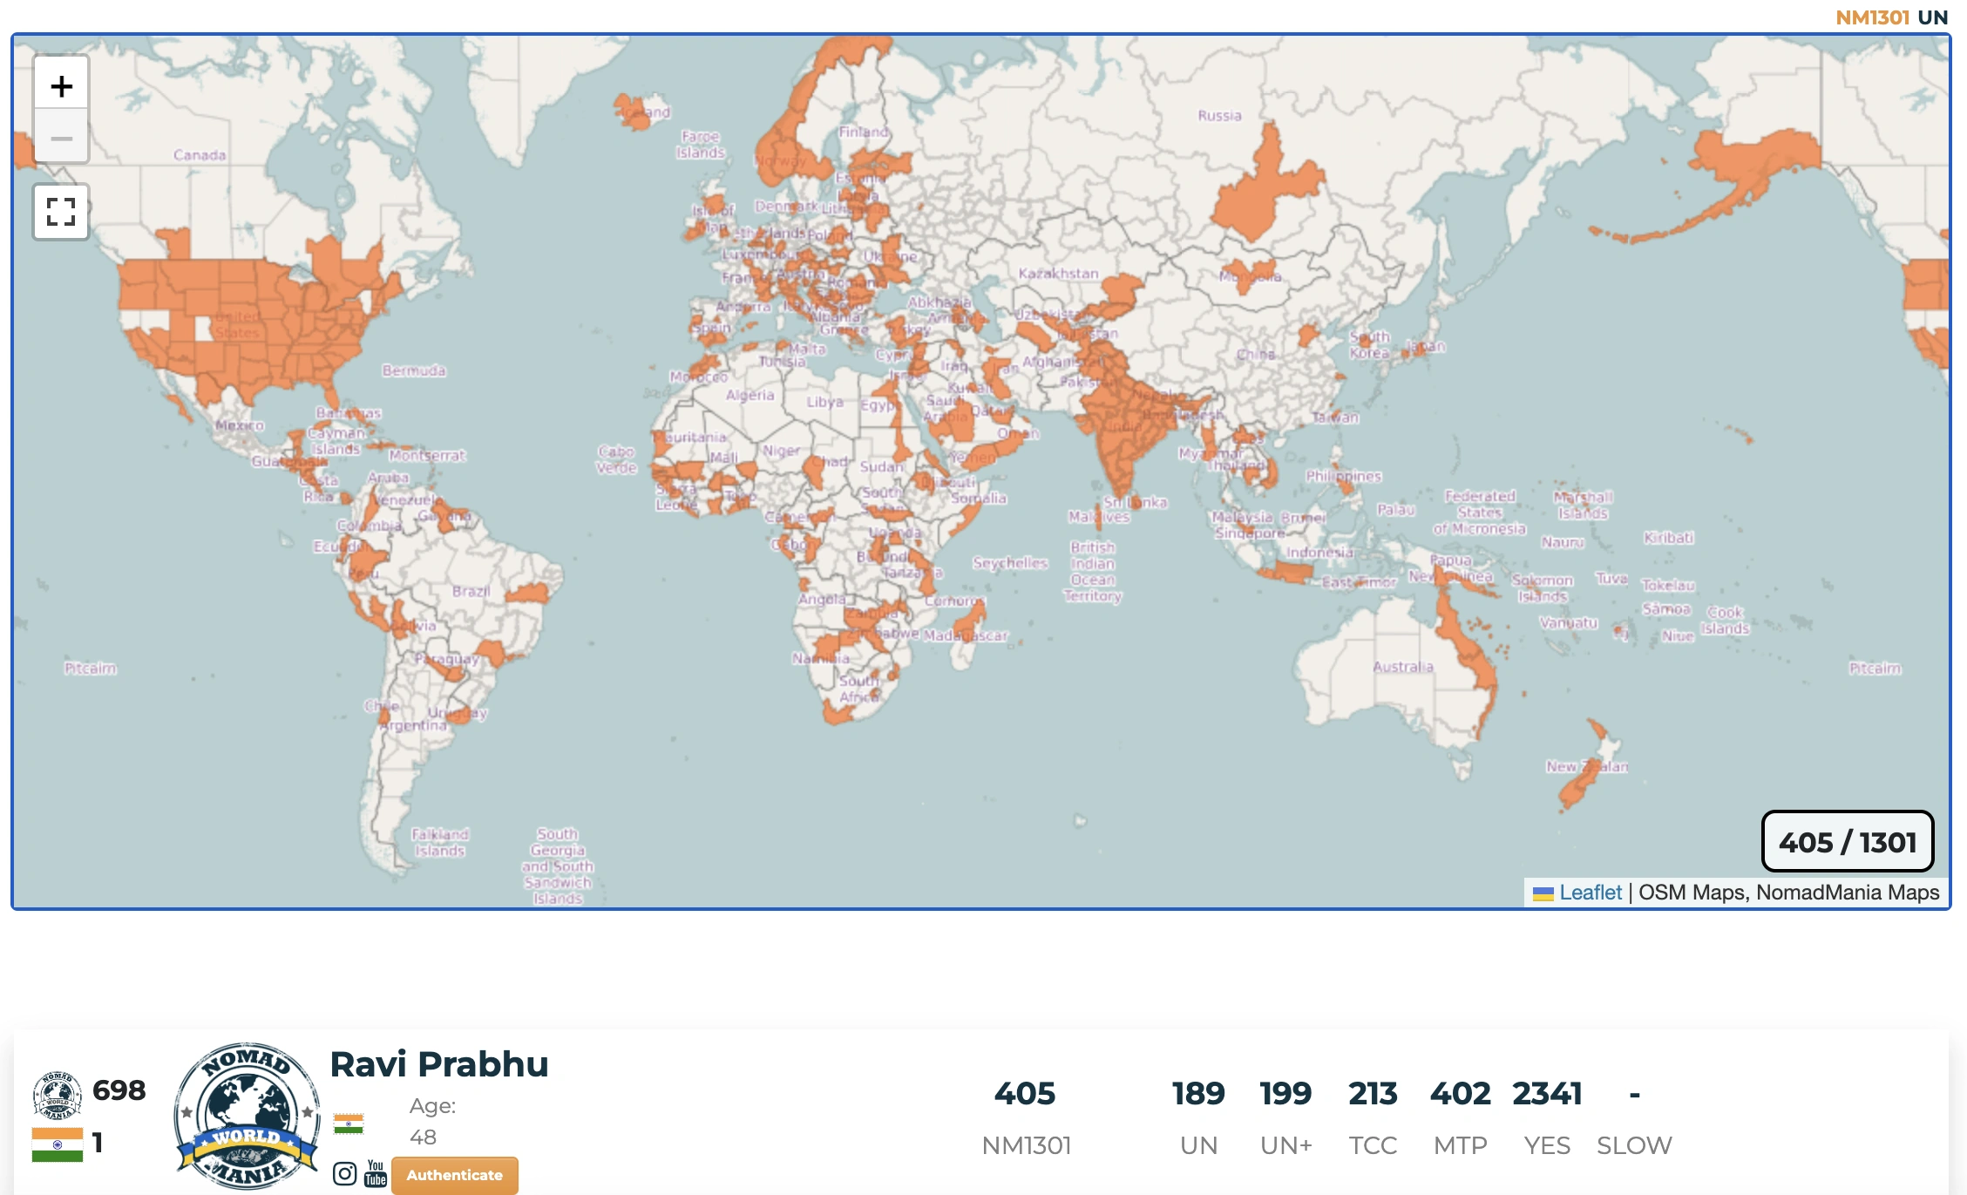Click the 189 UN statistic

click(1198, 1094)
